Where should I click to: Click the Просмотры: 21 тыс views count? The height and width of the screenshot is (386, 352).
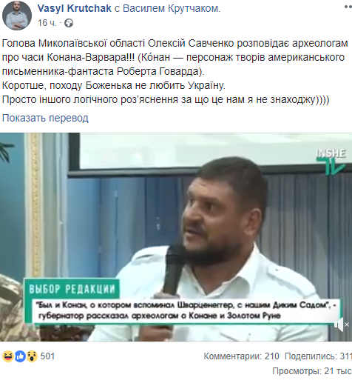pyautogui.click(x=312, y=371)
